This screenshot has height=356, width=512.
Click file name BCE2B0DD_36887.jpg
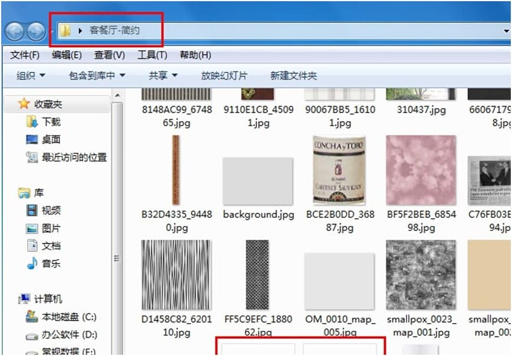(x=340, y=221)
